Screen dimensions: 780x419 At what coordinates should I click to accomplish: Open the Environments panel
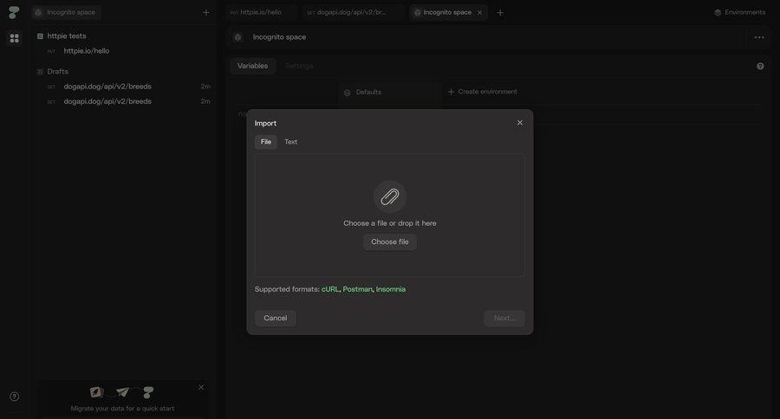[x=740, y=12]
